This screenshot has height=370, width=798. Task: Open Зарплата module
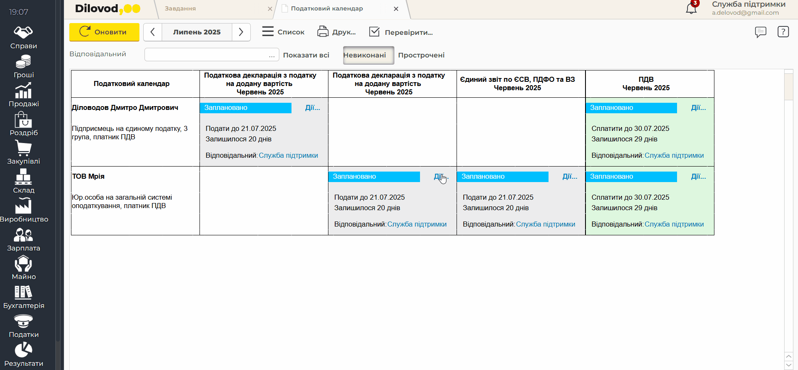pos(24,240)
